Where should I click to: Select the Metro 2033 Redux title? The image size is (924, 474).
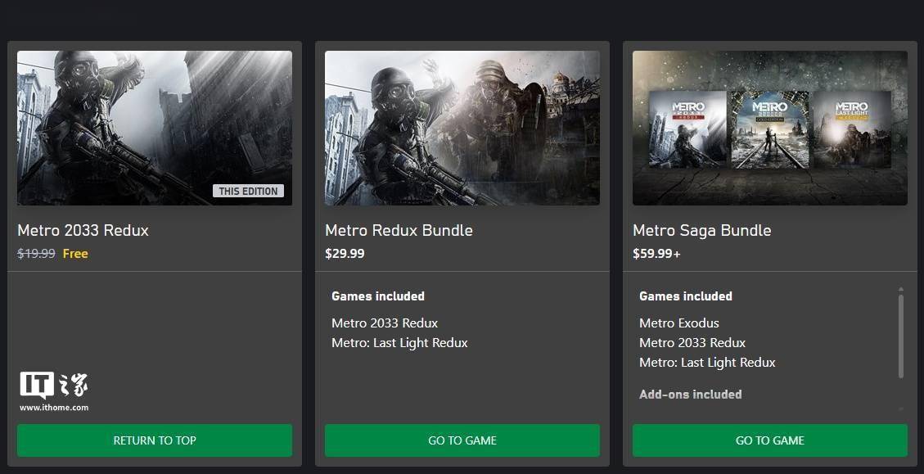(83, 230)
